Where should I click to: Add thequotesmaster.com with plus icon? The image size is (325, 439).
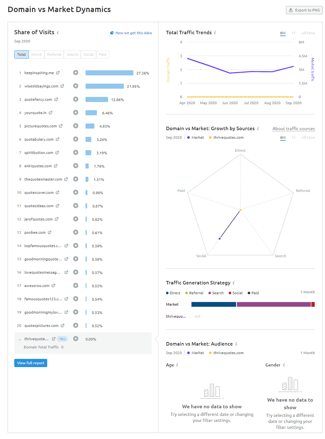76,179
